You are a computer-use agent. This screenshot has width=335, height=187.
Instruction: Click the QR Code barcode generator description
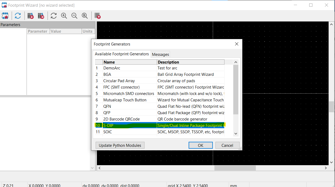click(x=182, y=119)
